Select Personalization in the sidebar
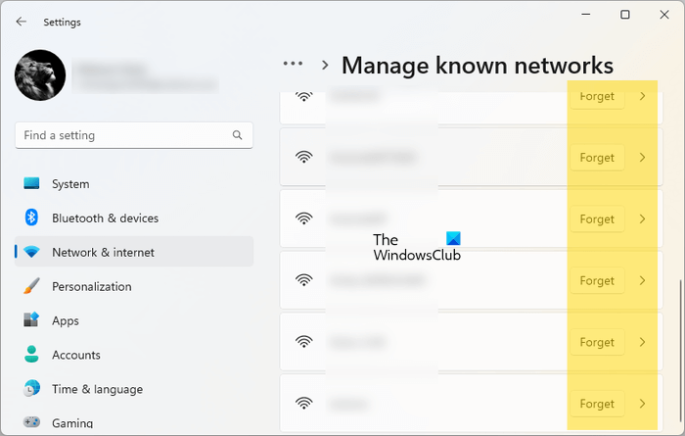Viewport: 685px width, 436px height. pyautogui.click(x=91, y=286)
